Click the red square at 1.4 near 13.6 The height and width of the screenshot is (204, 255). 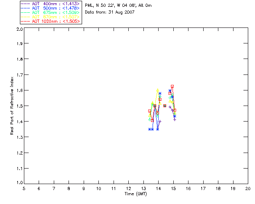[x=152, y=121]
